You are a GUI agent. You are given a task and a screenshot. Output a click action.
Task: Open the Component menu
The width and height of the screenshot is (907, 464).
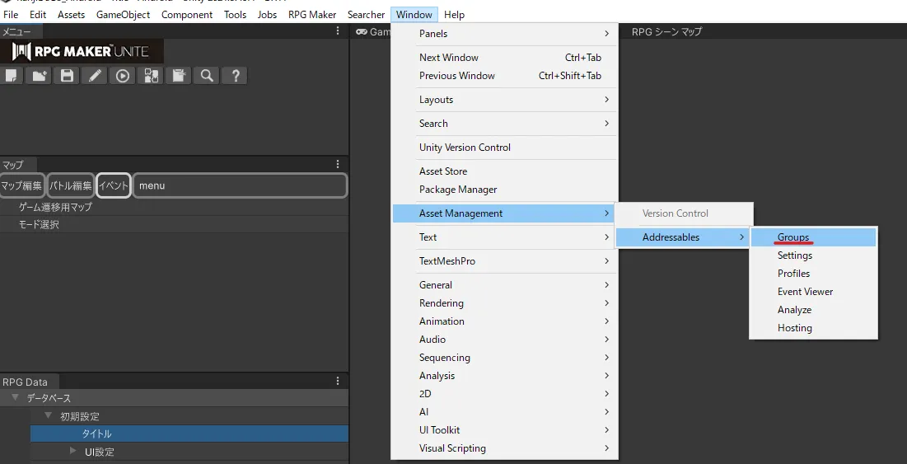187,15
